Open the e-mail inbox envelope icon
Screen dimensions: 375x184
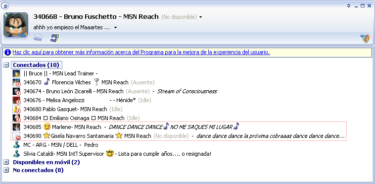coord(38,38)
